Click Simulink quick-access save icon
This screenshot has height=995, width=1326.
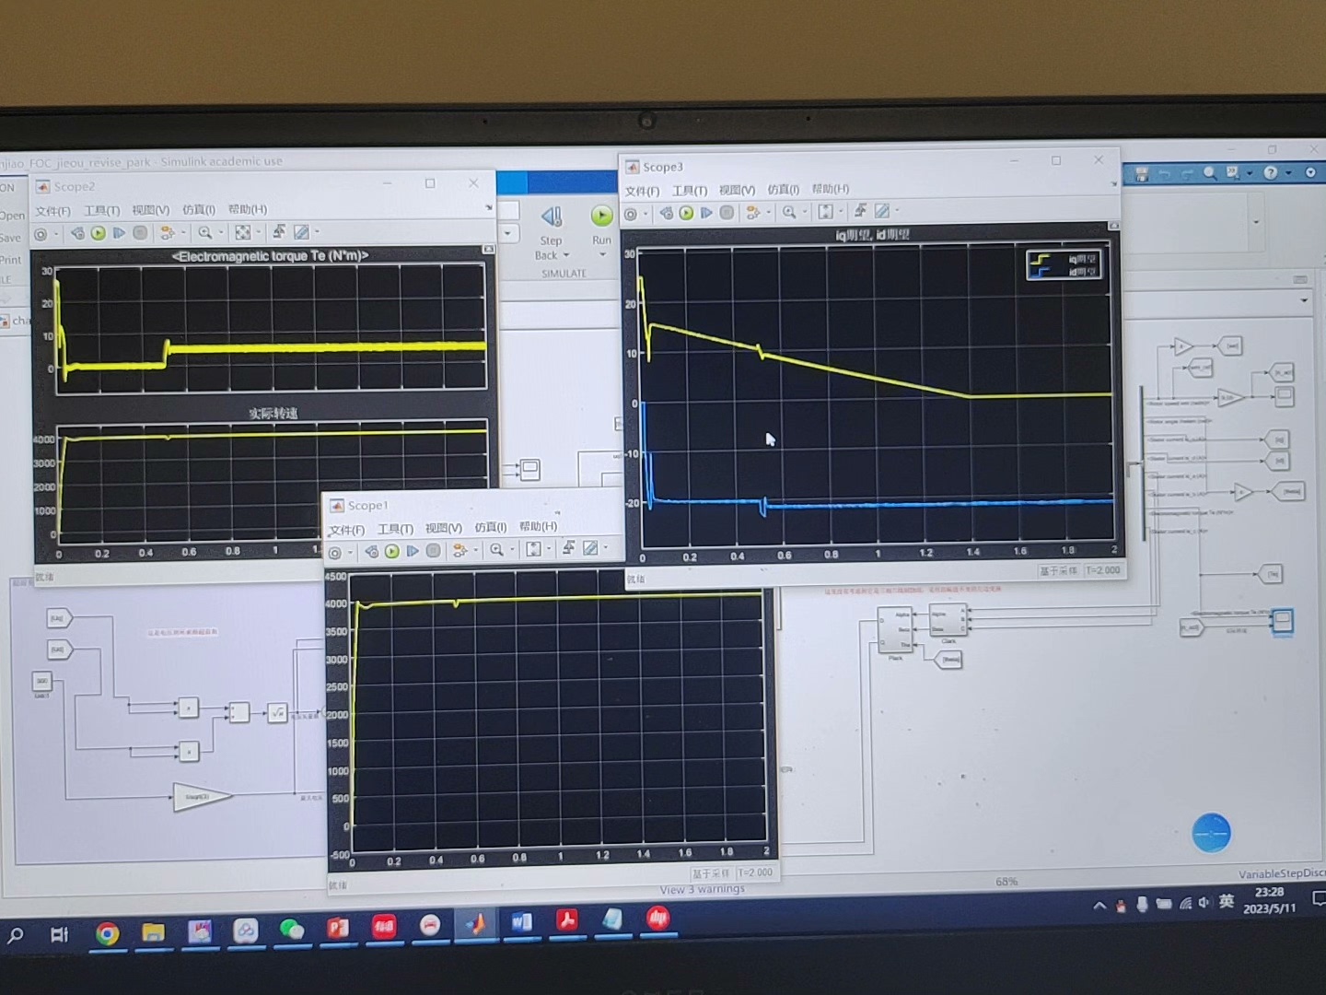(1142, 173)
